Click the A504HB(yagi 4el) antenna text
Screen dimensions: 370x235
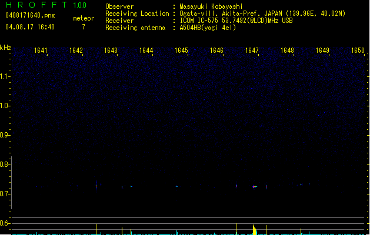[x=208, y=28]
